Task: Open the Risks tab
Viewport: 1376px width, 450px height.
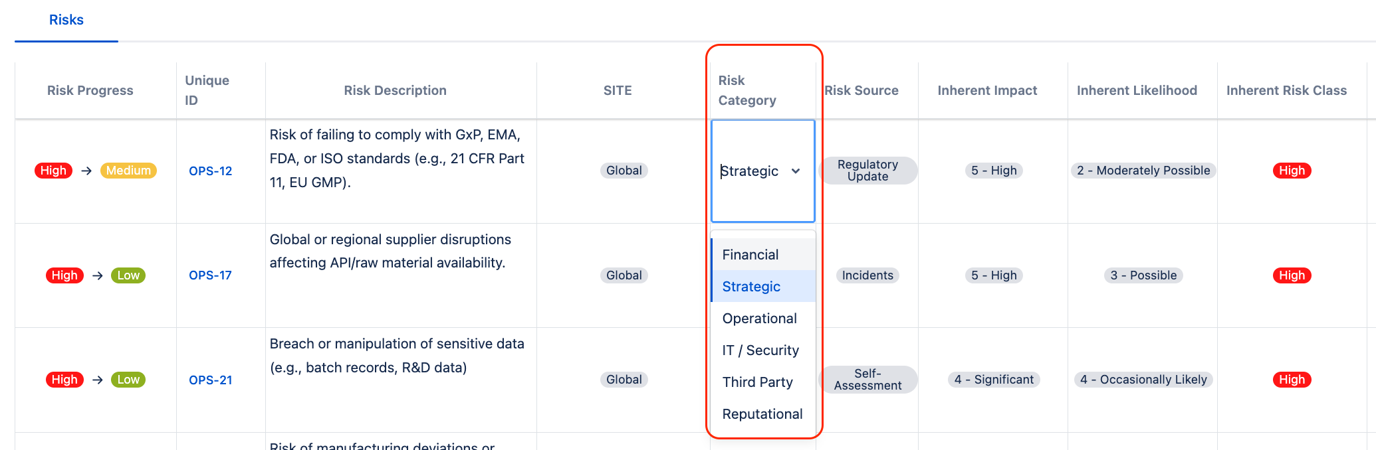Action: point(66,20)
